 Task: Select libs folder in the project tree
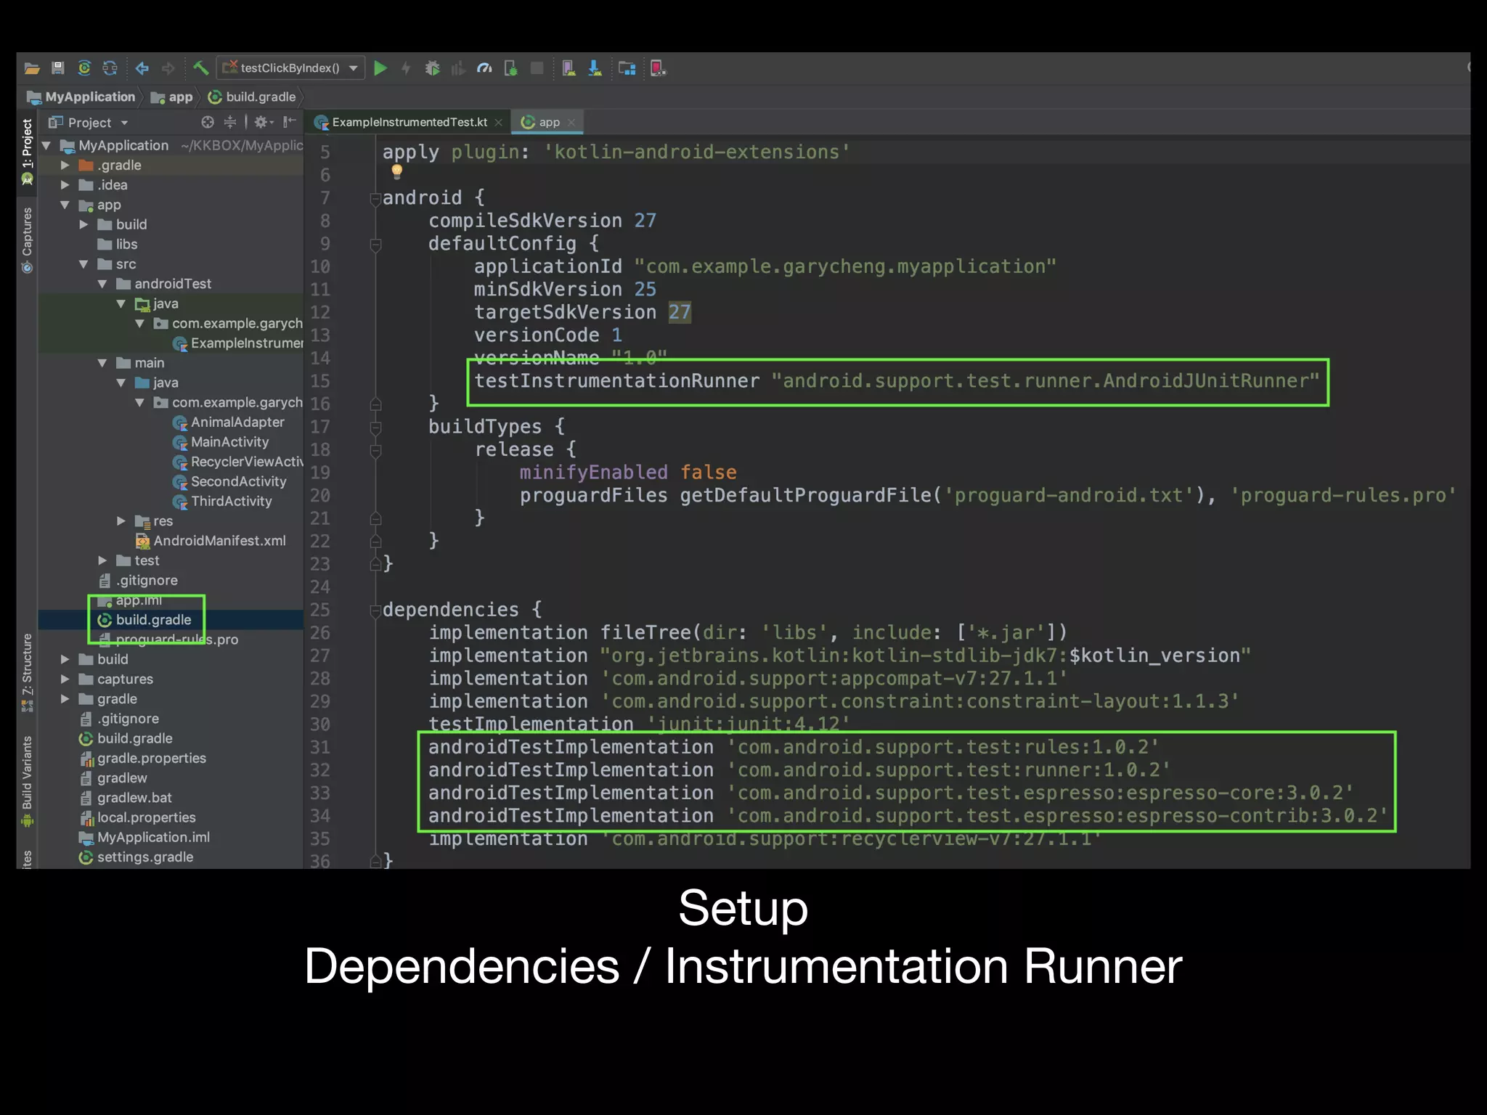click(x=118, y=245)
